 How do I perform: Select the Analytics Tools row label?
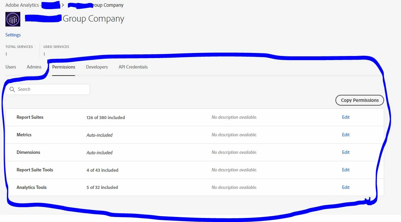31,187
